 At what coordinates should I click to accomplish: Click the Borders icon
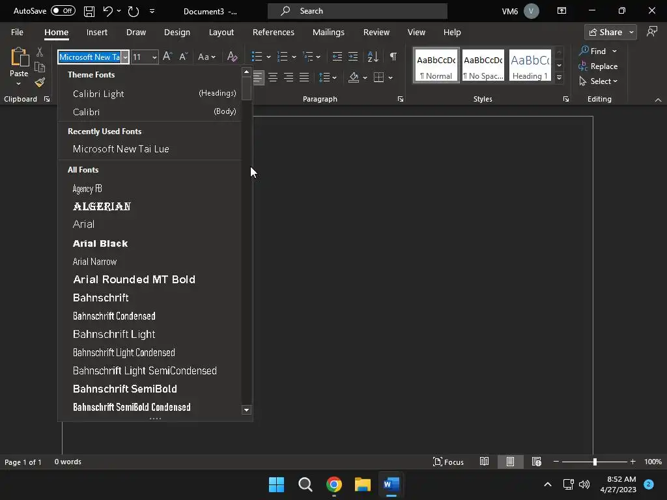click(x=378, y=77)
